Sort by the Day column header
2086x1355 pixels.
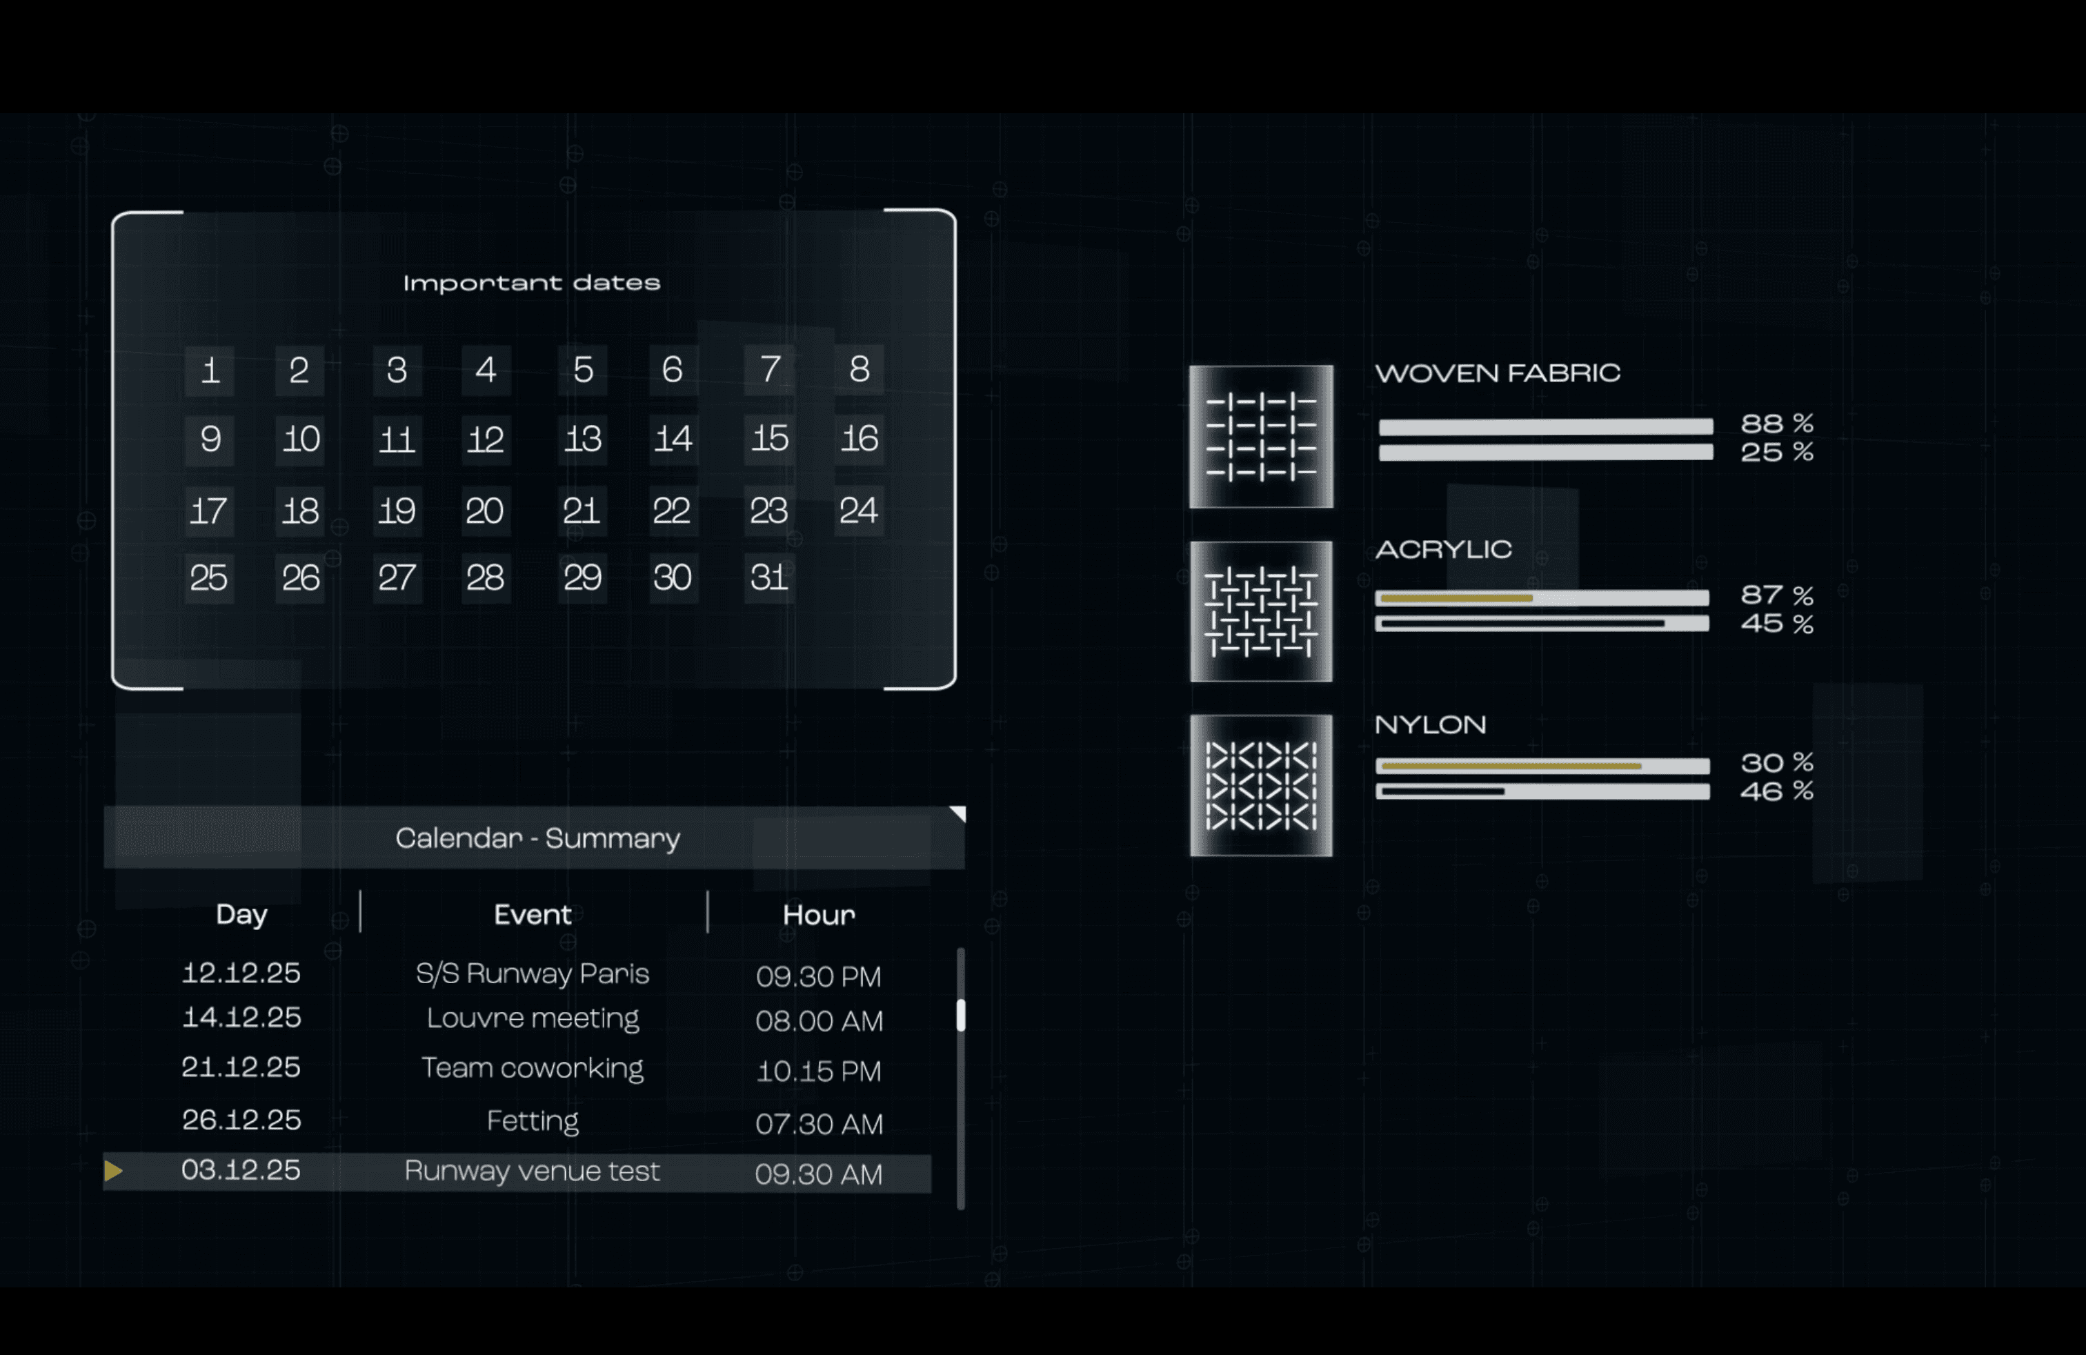click(x=241, y=914)
